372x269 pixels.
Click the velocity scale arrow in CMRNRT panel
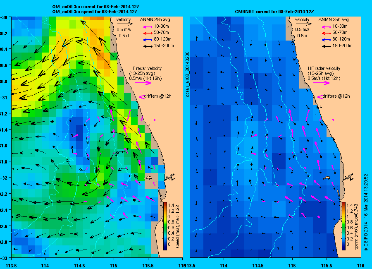pyautogui.click(x=303, y=24)
